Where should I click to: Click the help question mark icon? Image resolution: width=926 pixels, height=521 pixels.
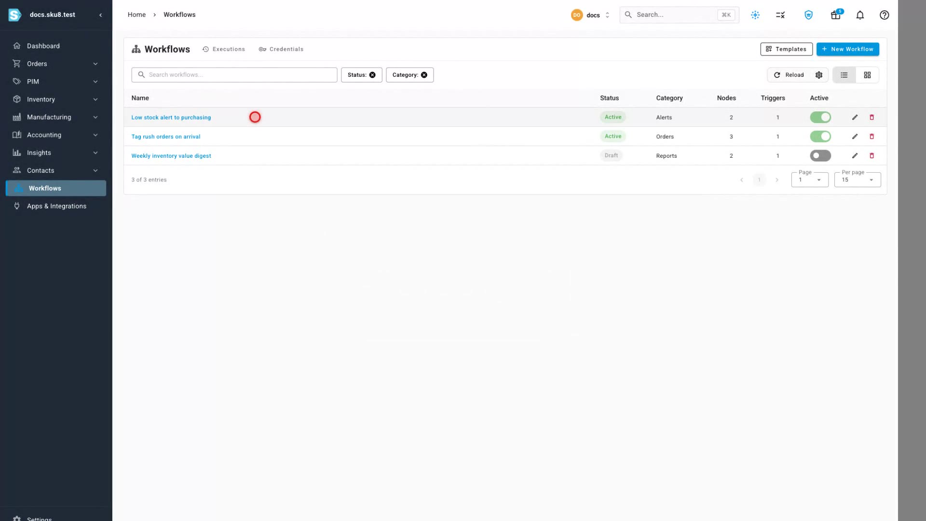pyautogui.click(x=884, y=15)
